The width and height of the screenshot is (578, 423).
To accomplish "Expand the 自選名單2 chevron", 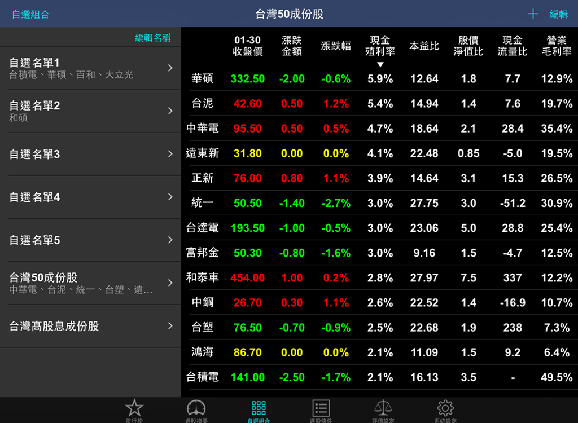I will point(170,111).
